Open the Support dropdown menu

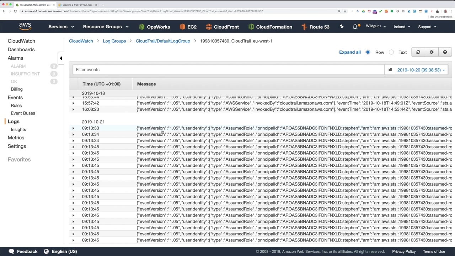pyautogui.click(x=427, y=27)
